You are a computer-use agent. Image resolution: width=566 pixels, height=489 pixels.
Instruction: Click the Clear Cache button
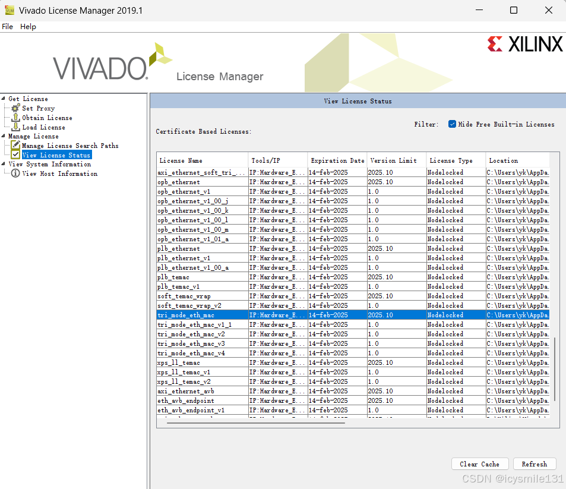pyautogui.click(x=480, y=464)
